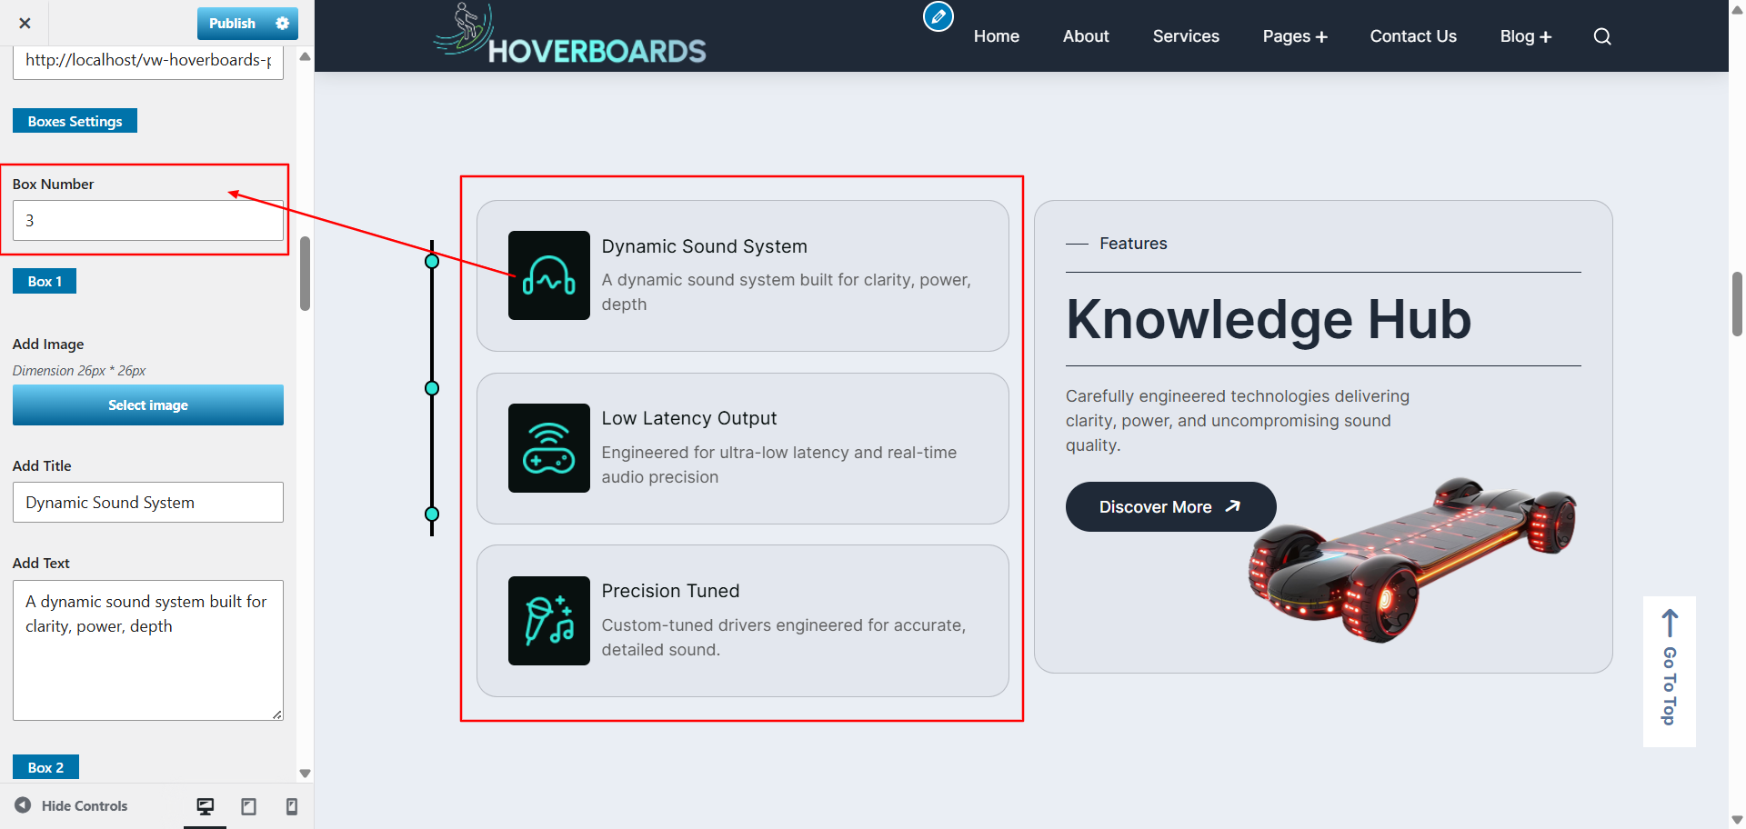Open the search magnifier icon in header
The width and height of the screenshot is (1746, 829).
(x=1602, y=36)
